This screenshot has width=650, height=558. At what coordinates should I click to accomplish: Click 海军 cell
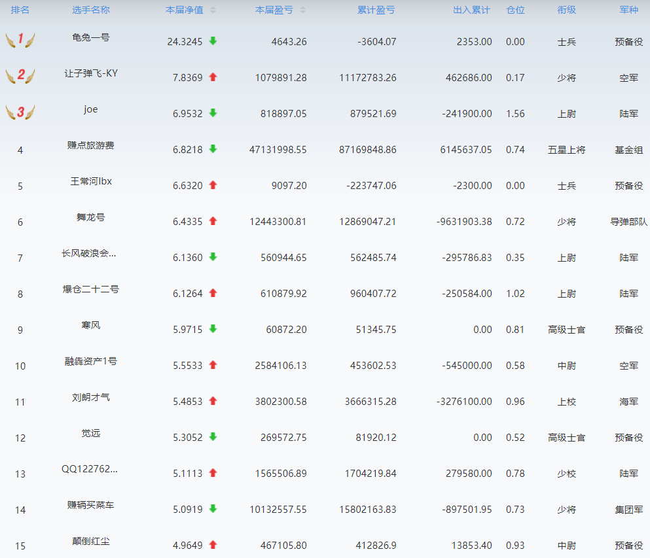629,402
